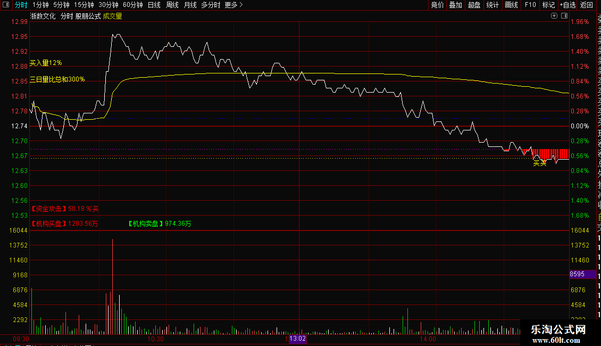Select the 成交量 indicator label
Image resolution: width=601 pixels, height=346 pixels.
(x=112, y=16)
